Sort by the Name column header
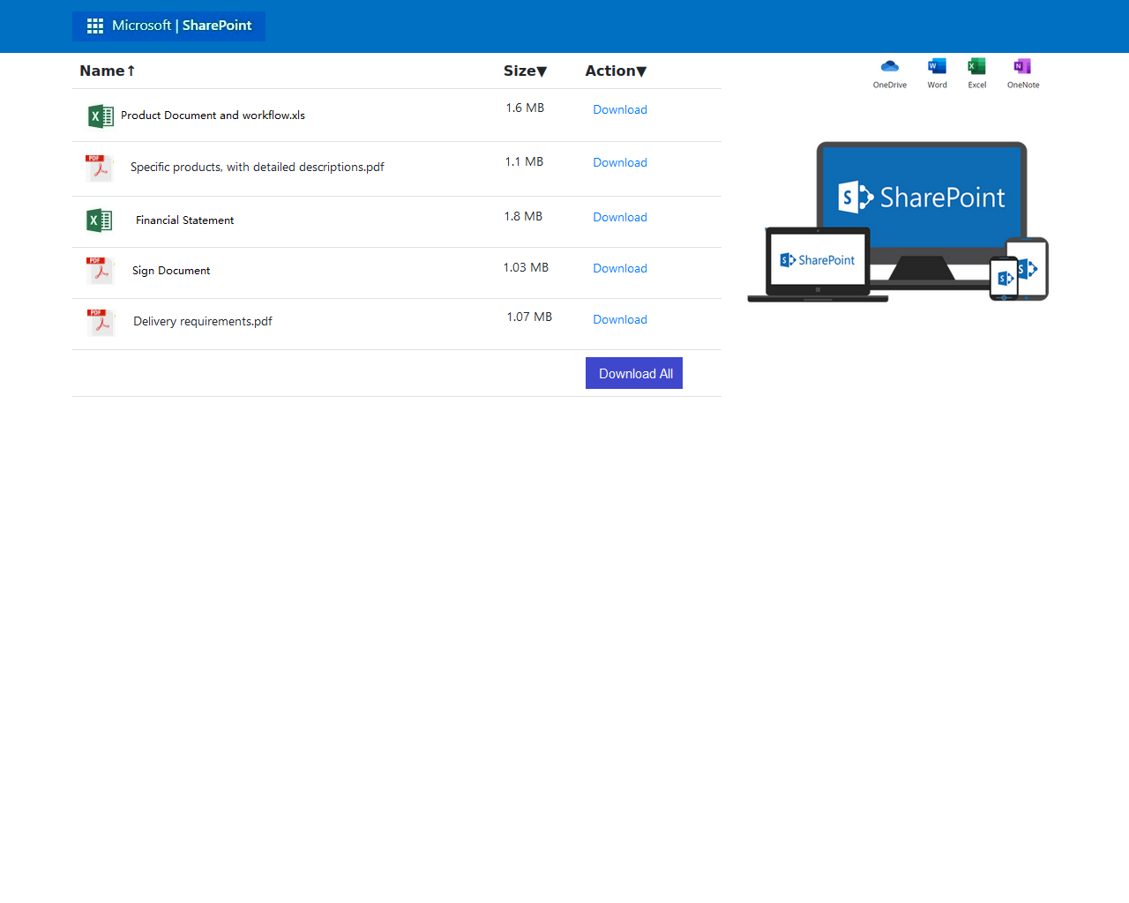 click(x=108, y=71)
